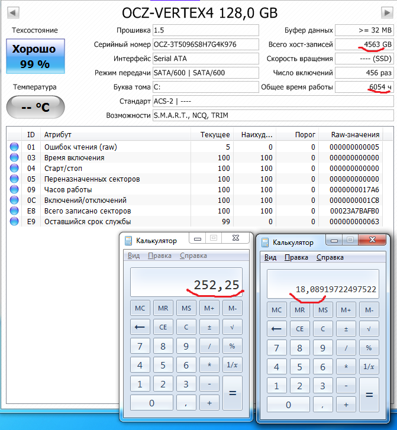This screenshot has height=430, width=397.
Task: Open Правка menu in left Calculator
Action: [160, 256]
